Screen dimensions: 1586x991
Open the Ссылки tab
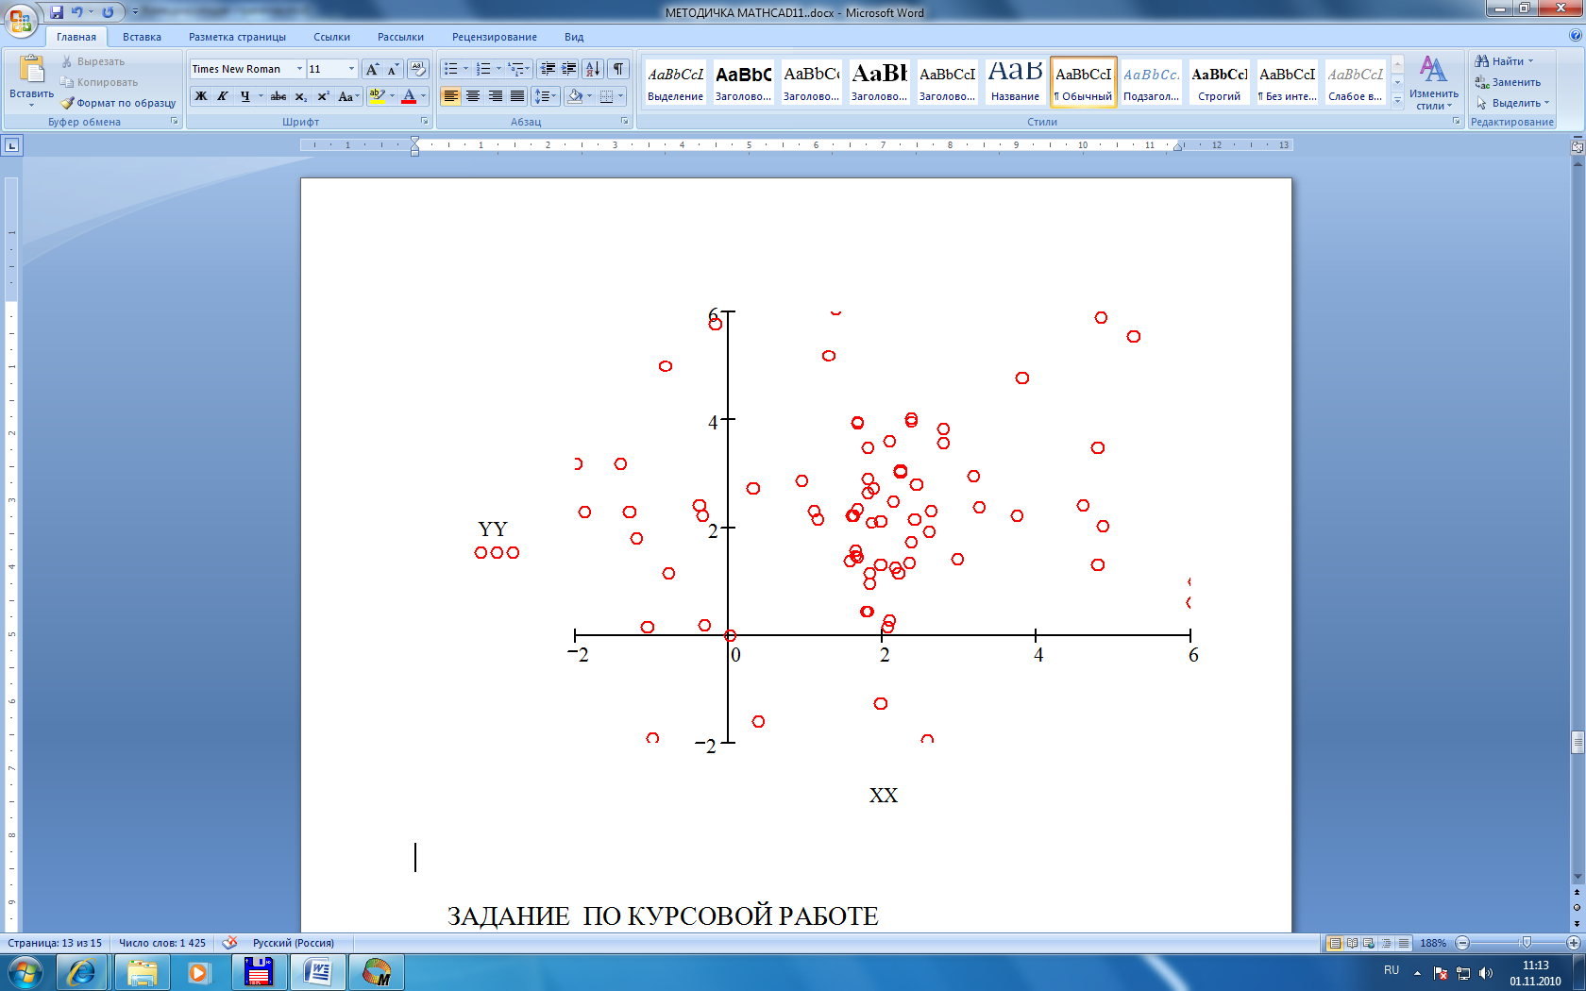click(331, 37)
